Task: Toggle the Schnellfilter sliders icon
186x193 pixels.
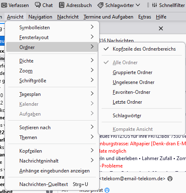Action: click(154, 5)
